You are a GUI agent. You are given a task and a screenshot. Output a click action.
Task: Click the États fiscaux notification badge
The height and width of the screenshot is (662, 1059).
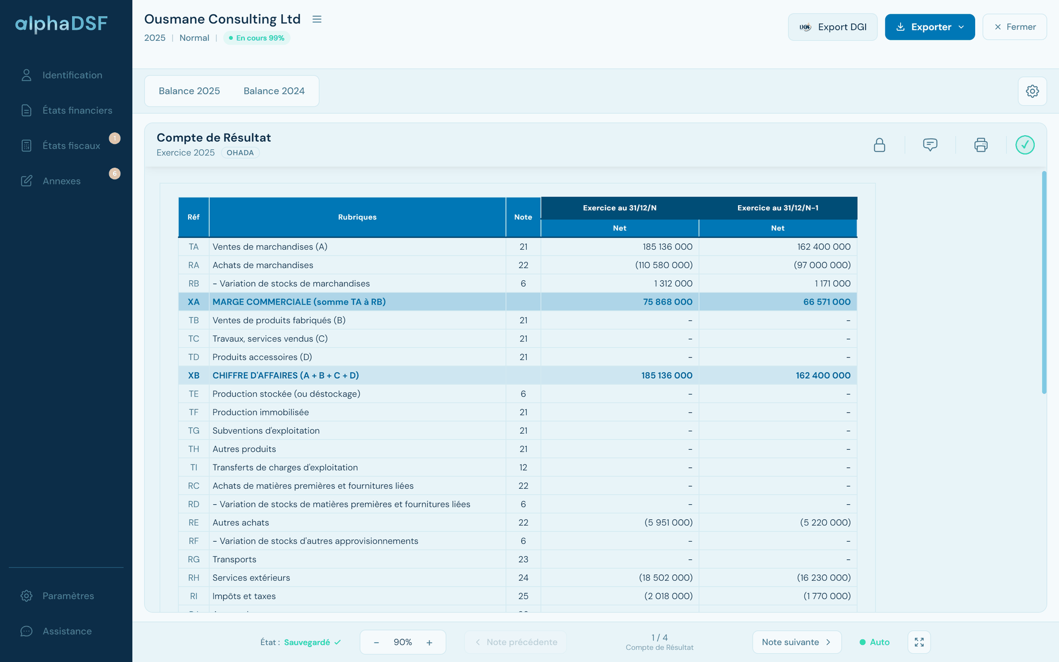(x=115, y=138)
